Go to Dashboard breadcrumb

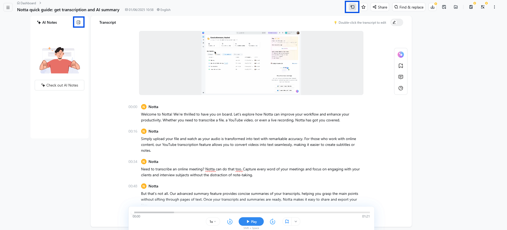pyautogui.click(x=26, y=3)
